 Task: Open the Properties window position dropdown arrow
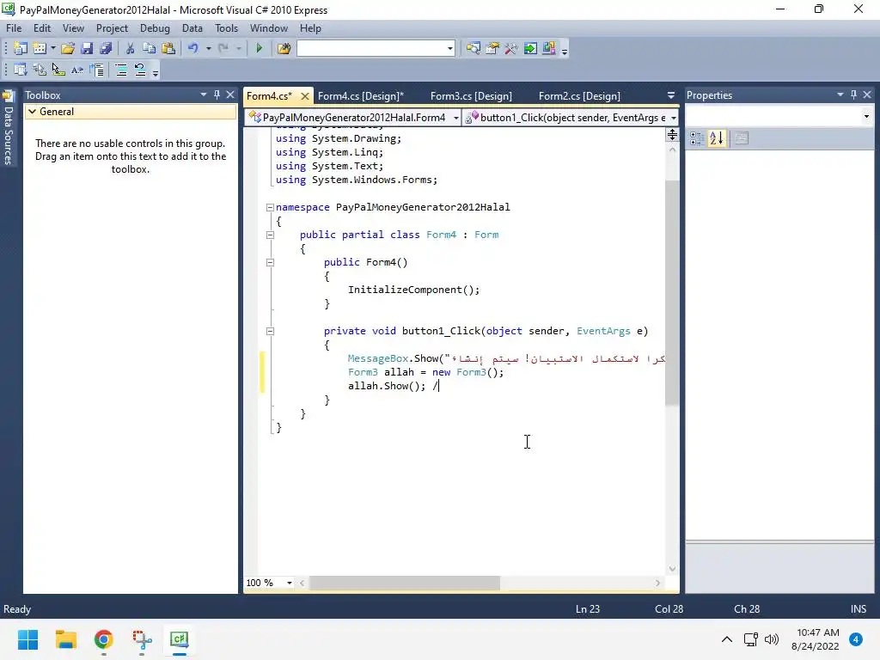pos(840,95)
